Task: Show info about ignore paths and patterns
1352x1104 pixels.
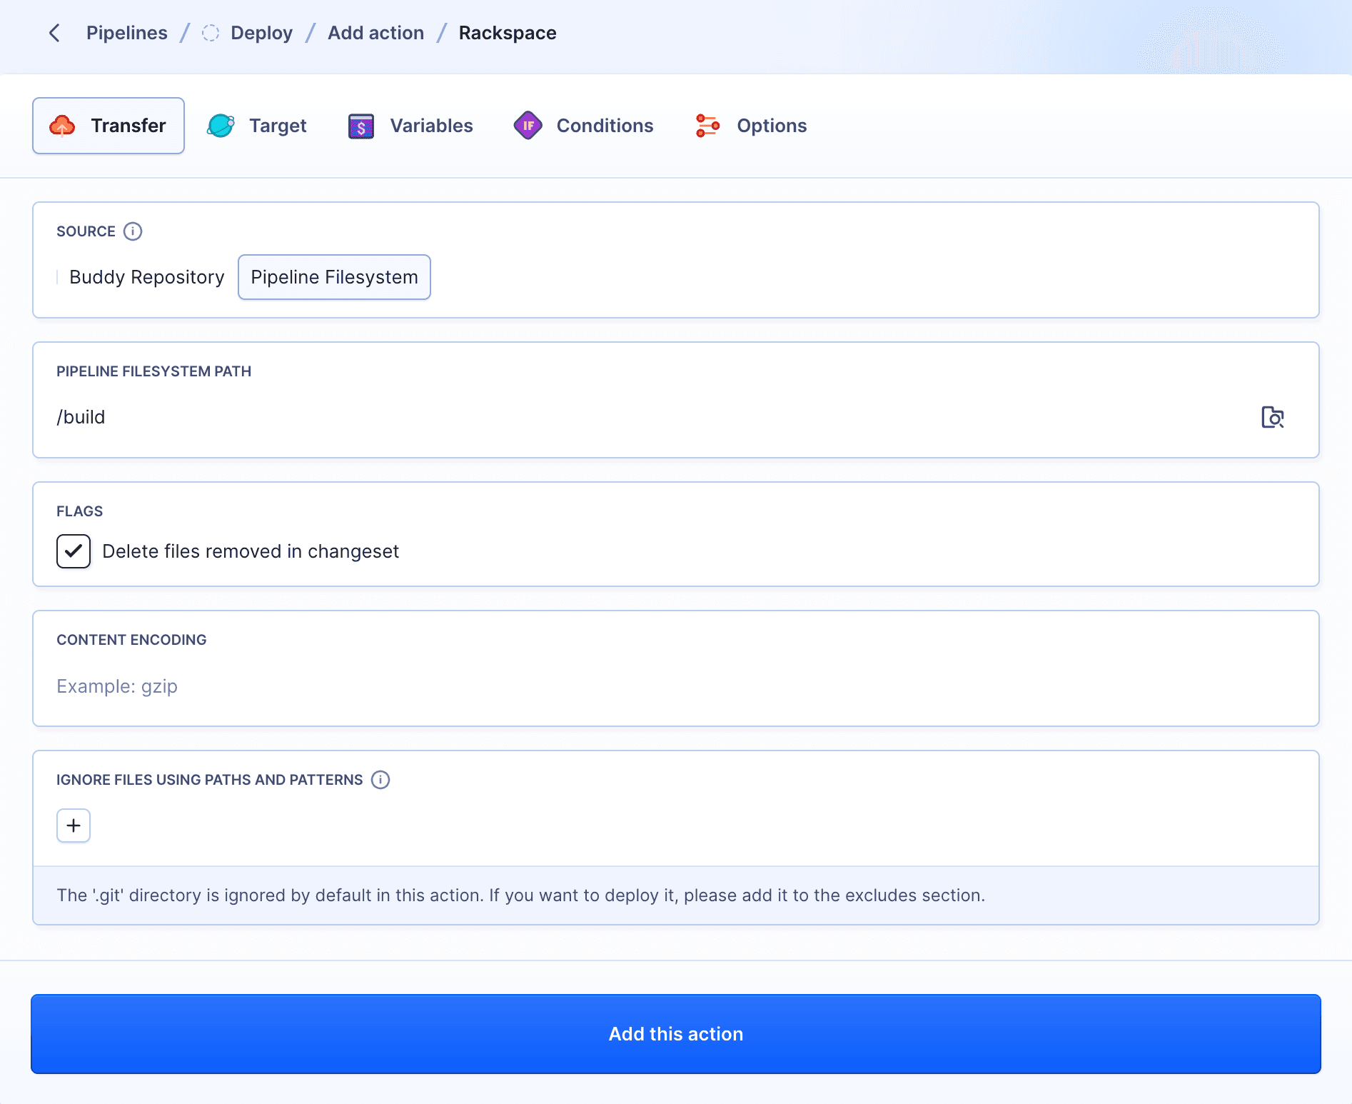Action: (x=380, y=780)
